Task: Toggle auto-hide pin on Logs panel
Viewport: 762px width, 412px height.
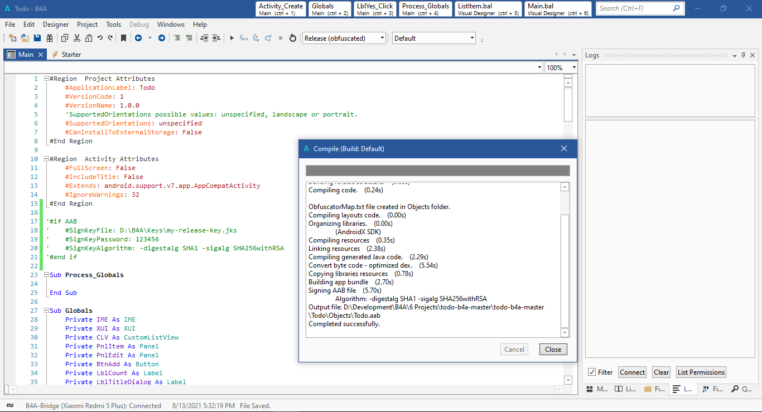Action: pyautogui.click(x=743, y=55)
